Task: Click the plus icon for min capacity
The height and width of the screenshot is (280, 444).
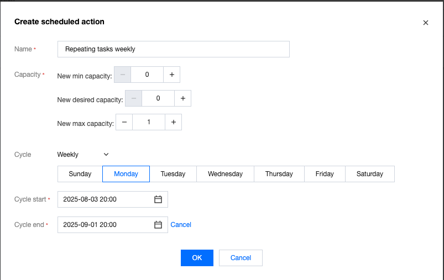Action: point(171,75)
